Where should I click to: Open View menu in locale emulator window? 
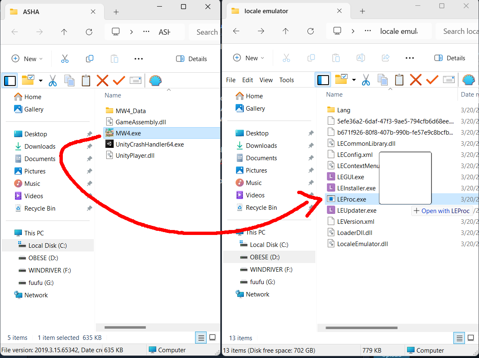266,80
